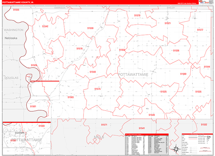
Task: Click ZIP label 51503 on main map
Action: [71, 97]
